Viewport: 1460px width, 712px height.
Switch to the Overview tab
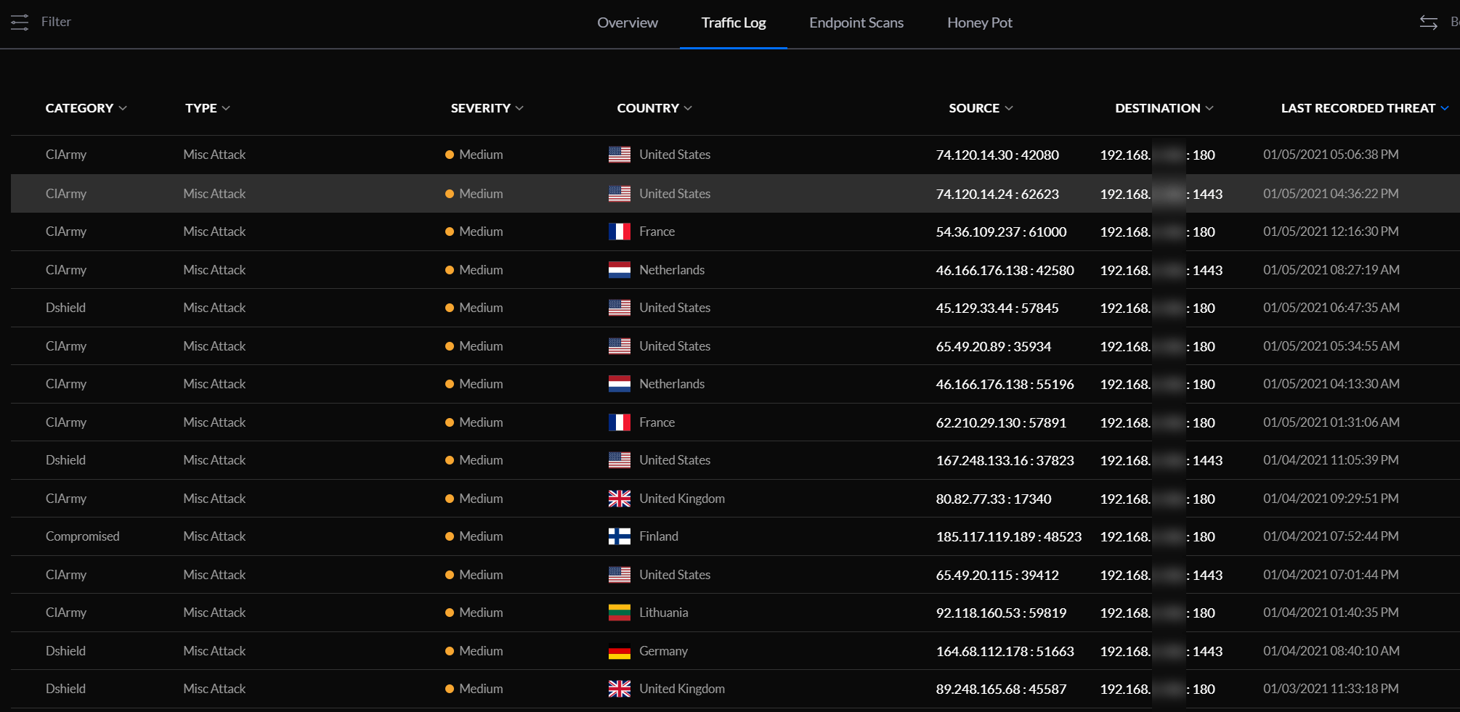(x=627, y=22)
